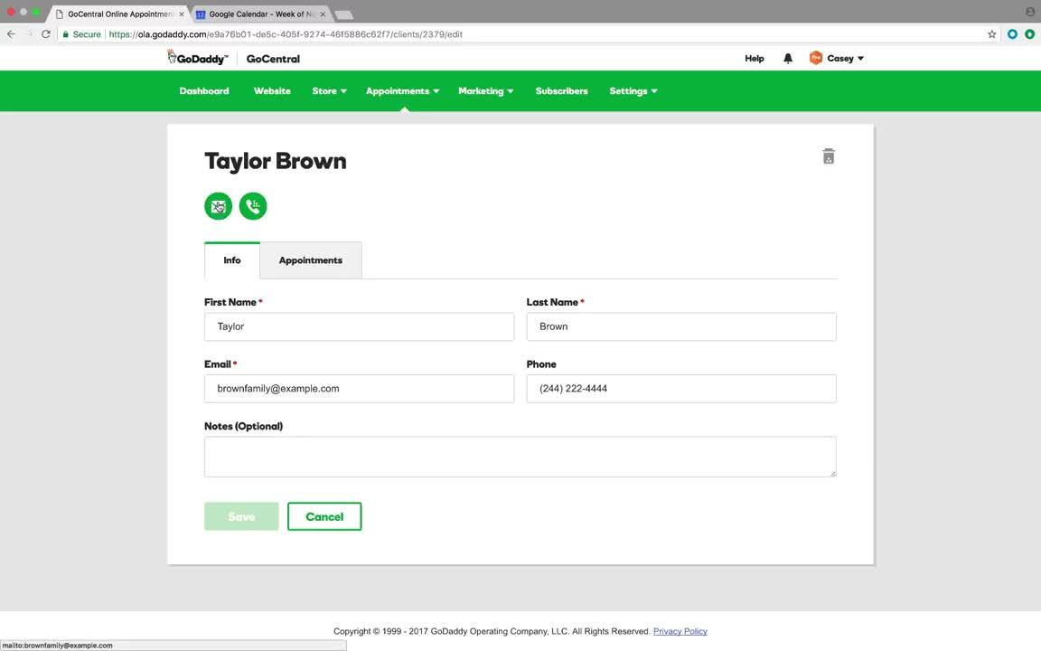Click the email client icon under Taylor Brown

tap(219, 206)
